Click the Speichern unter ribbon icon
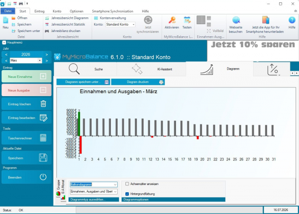 [x=14, y=31]
